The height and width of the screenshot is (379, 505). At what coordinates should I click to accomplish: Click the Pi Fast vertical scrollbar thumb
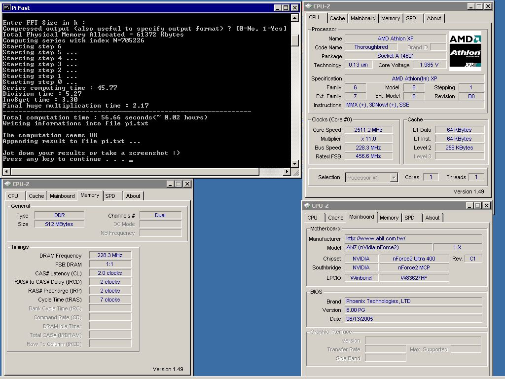pos(295,40)
